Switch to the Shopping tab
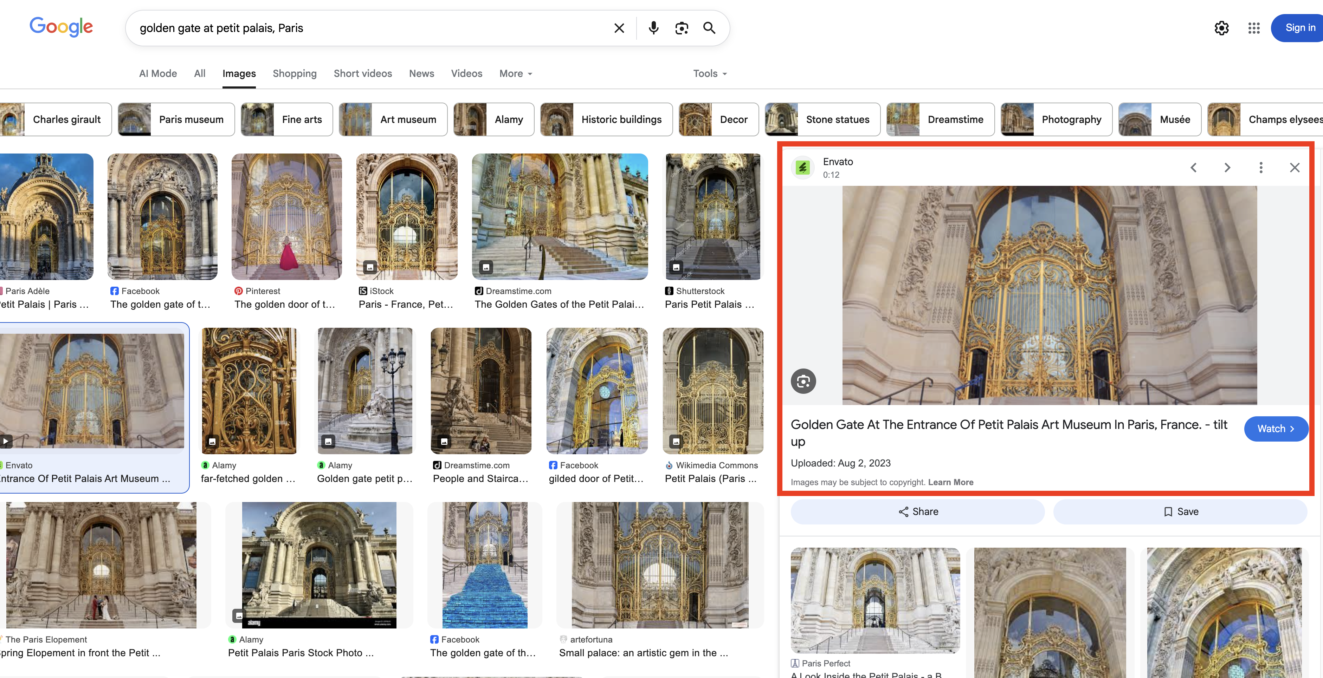This screenshot has width=1323, height=678. [294, 73]
